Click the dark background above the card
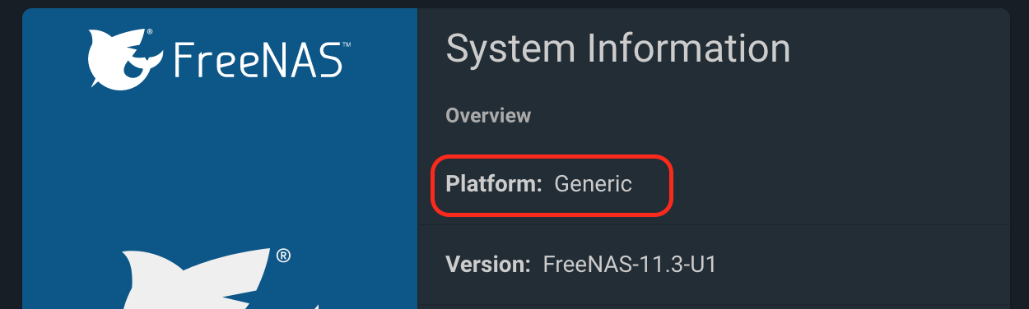 click(x=514, y=3)
